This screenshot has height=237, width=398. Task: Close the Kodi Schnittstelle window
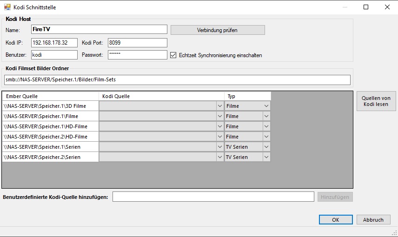(x=387, y=7)
